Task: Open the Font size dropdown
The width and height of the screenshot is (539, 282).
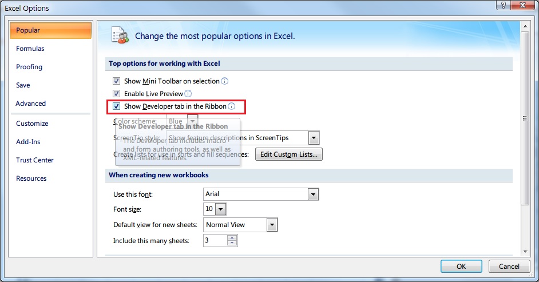Action: point(221,209)
